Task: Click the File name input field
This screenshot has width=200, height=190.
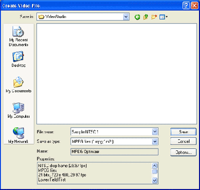Action: (111, 132)
